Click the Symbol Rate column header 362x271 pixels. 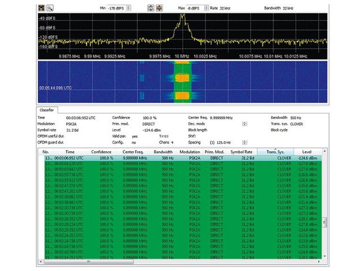pyautogui.click(x=242, y=152)
